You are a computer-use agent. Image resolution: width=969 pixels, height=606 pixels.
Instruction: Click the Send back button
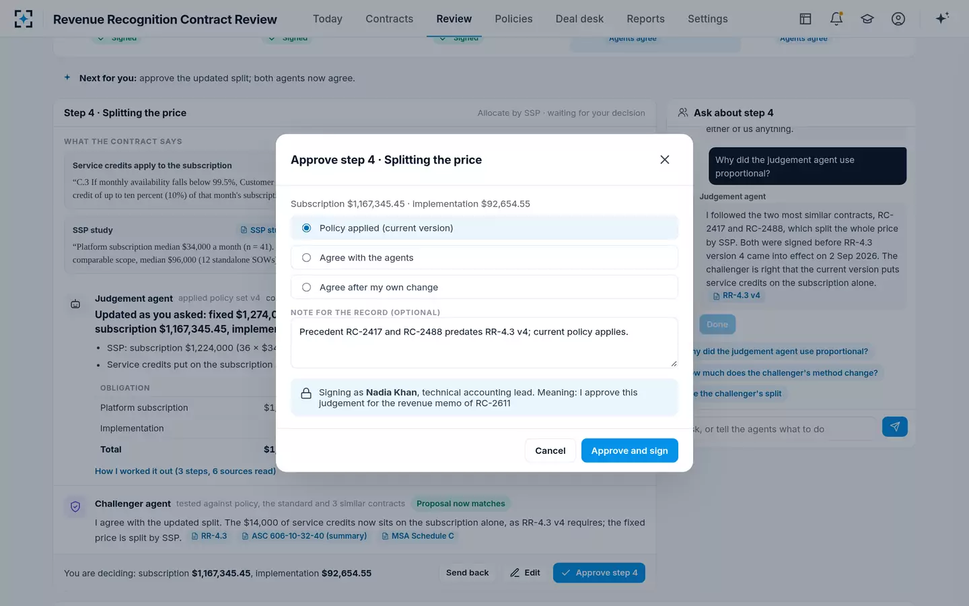point(468,573)
